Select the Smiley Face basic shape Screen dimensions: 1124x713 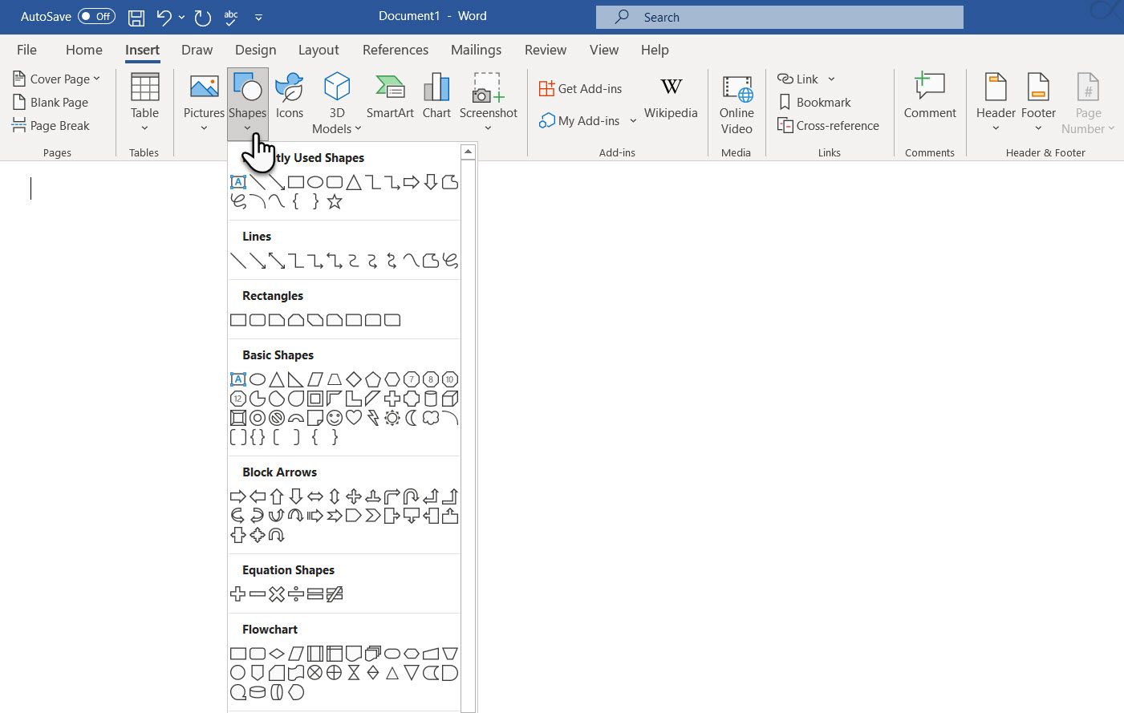[336, 417]
